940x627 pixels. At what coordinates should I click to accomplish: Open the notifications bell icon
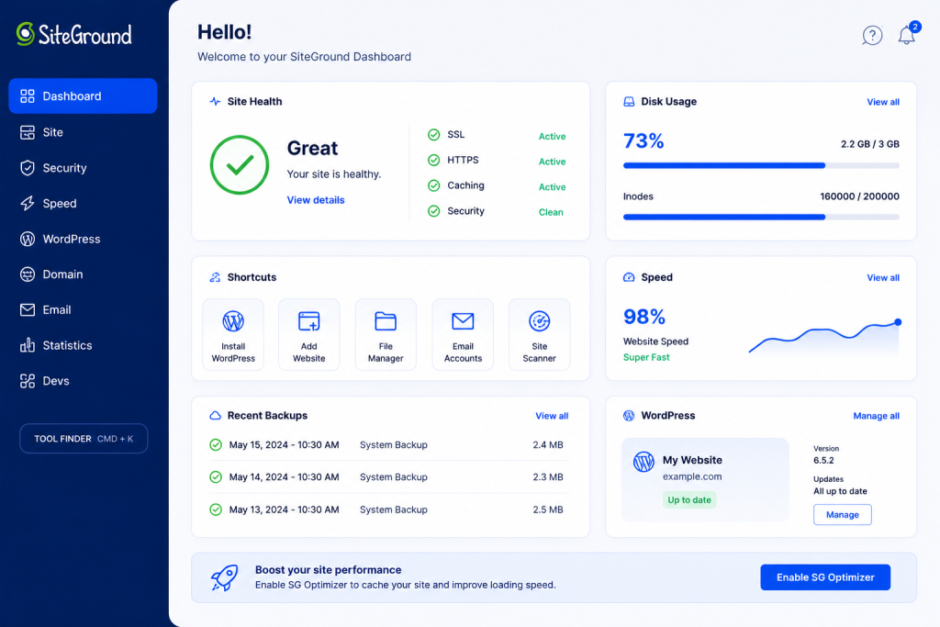906,36
